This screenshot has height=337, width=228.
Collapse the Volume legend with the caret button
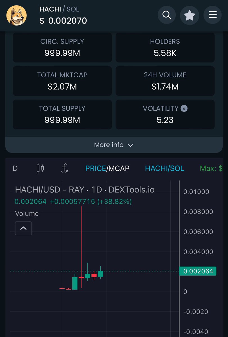[x=23, y=228]
